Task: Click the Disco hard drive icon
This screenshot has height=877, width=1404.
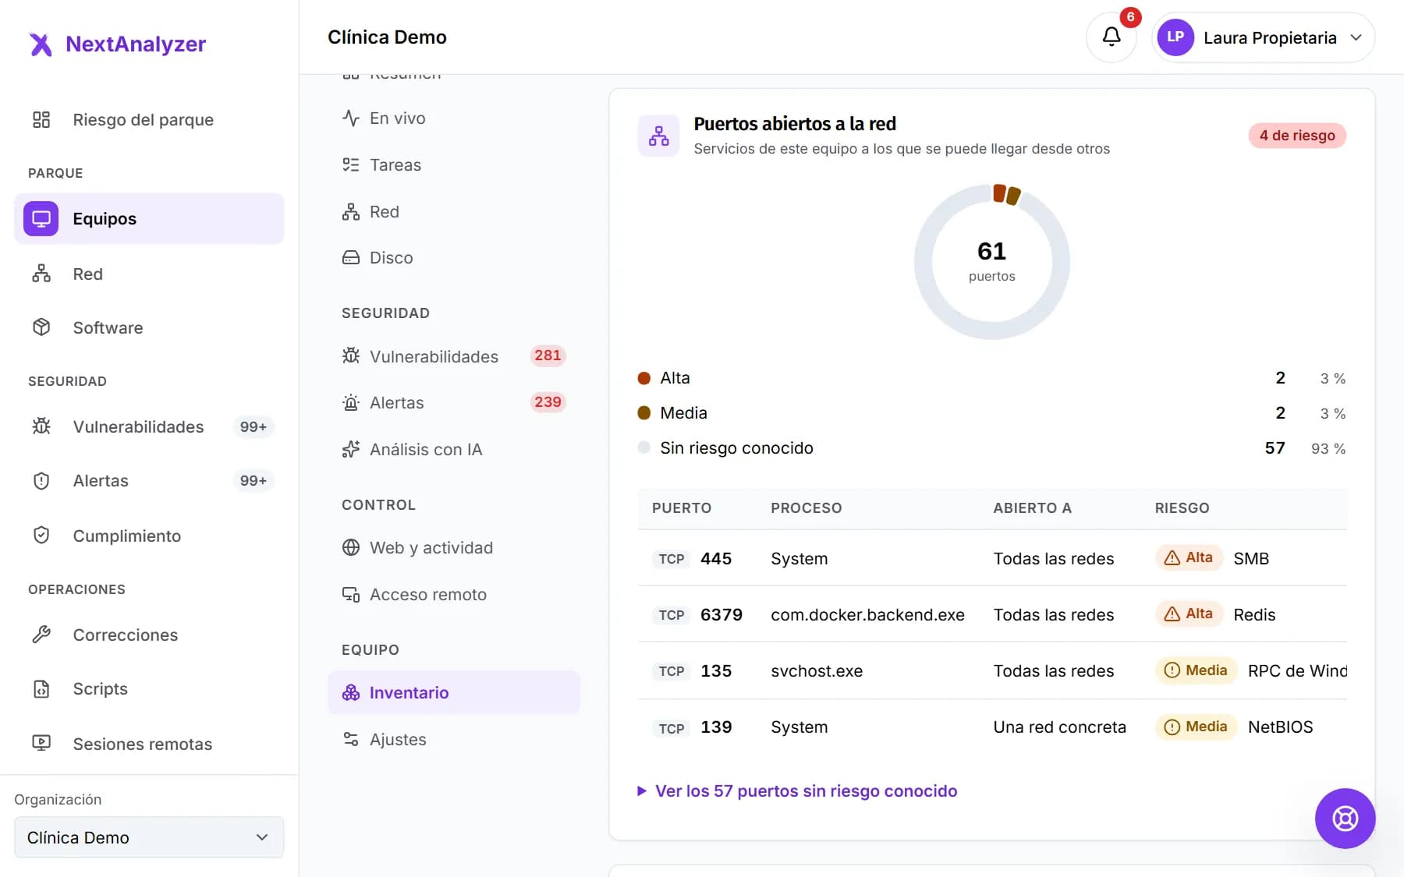Action: [x=351, y=257]
